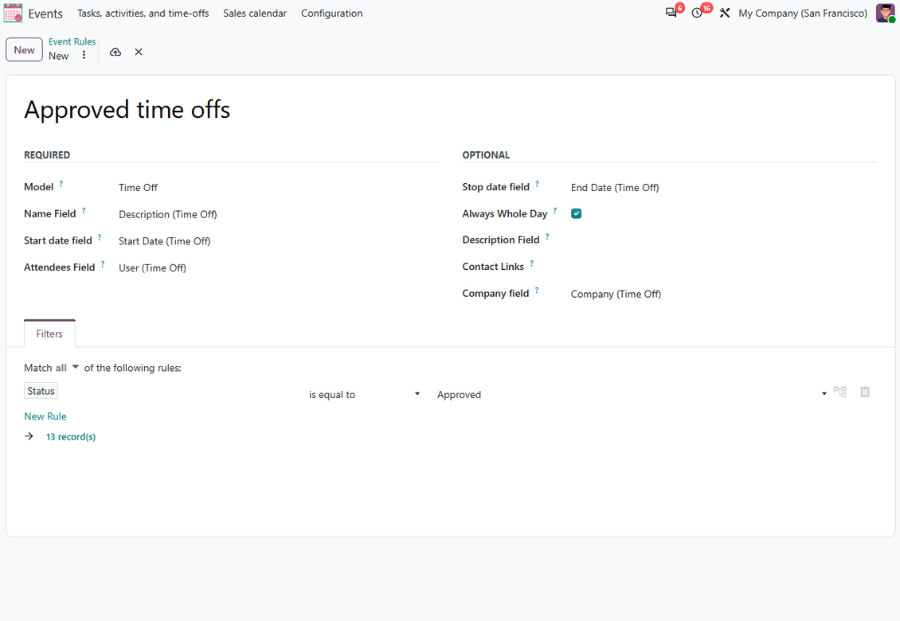Open the Company field selector
The width and height of the screenshot is (900, 621).
(723, 294)
